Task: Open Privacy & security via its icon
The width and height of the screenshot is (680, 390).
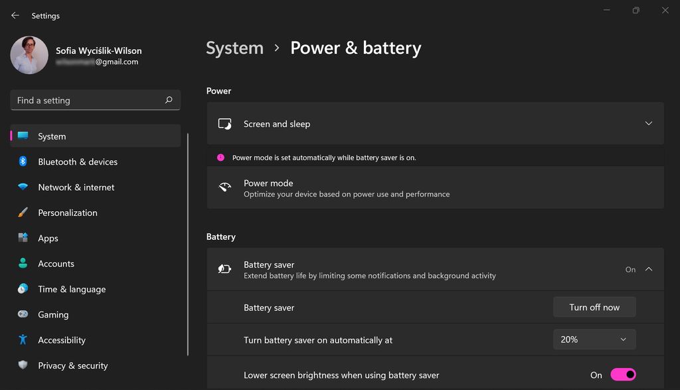Action: click(23, 365)
